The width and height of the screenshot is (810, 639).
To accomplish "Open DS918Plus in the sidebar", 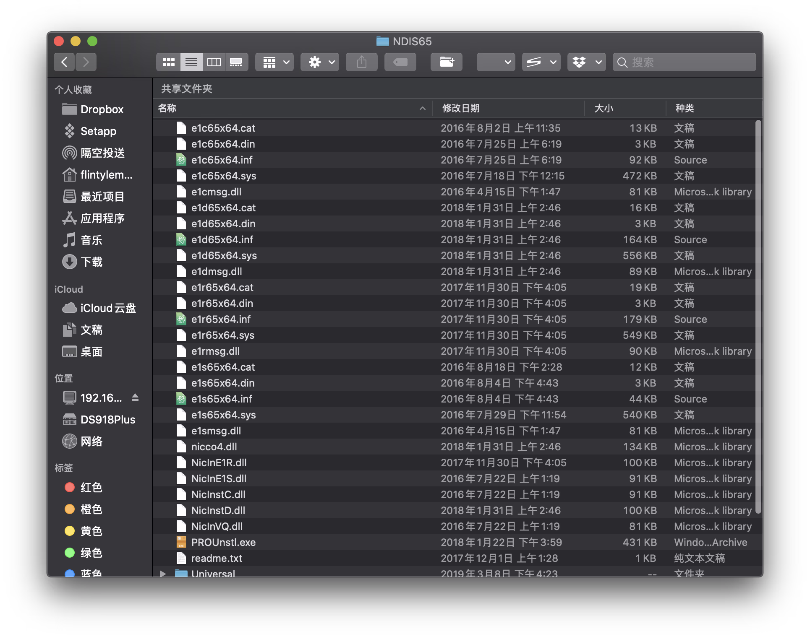I will (x=107, y=420).
